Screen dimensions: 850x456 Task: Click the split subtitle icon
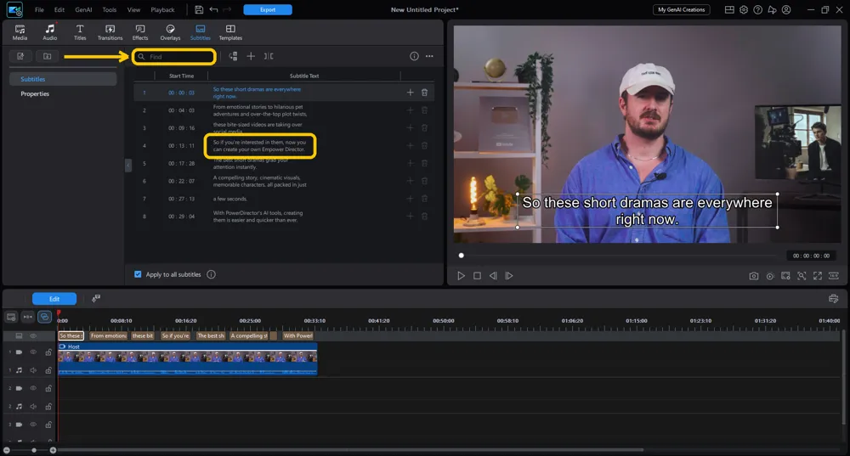click(269, 56)
